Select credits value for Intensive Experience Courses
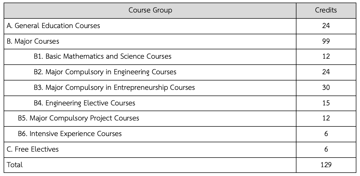360x176 pixels. pos(326,134)
